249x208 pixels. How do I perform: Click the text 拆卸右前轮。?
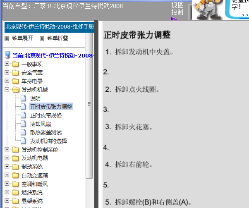pos(134,165)
